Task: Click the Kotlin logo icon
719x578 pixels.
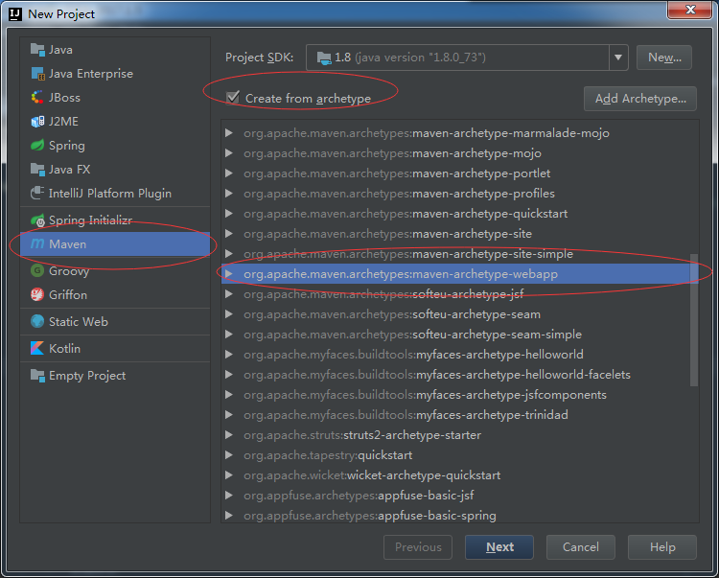Action: [37, 348]
